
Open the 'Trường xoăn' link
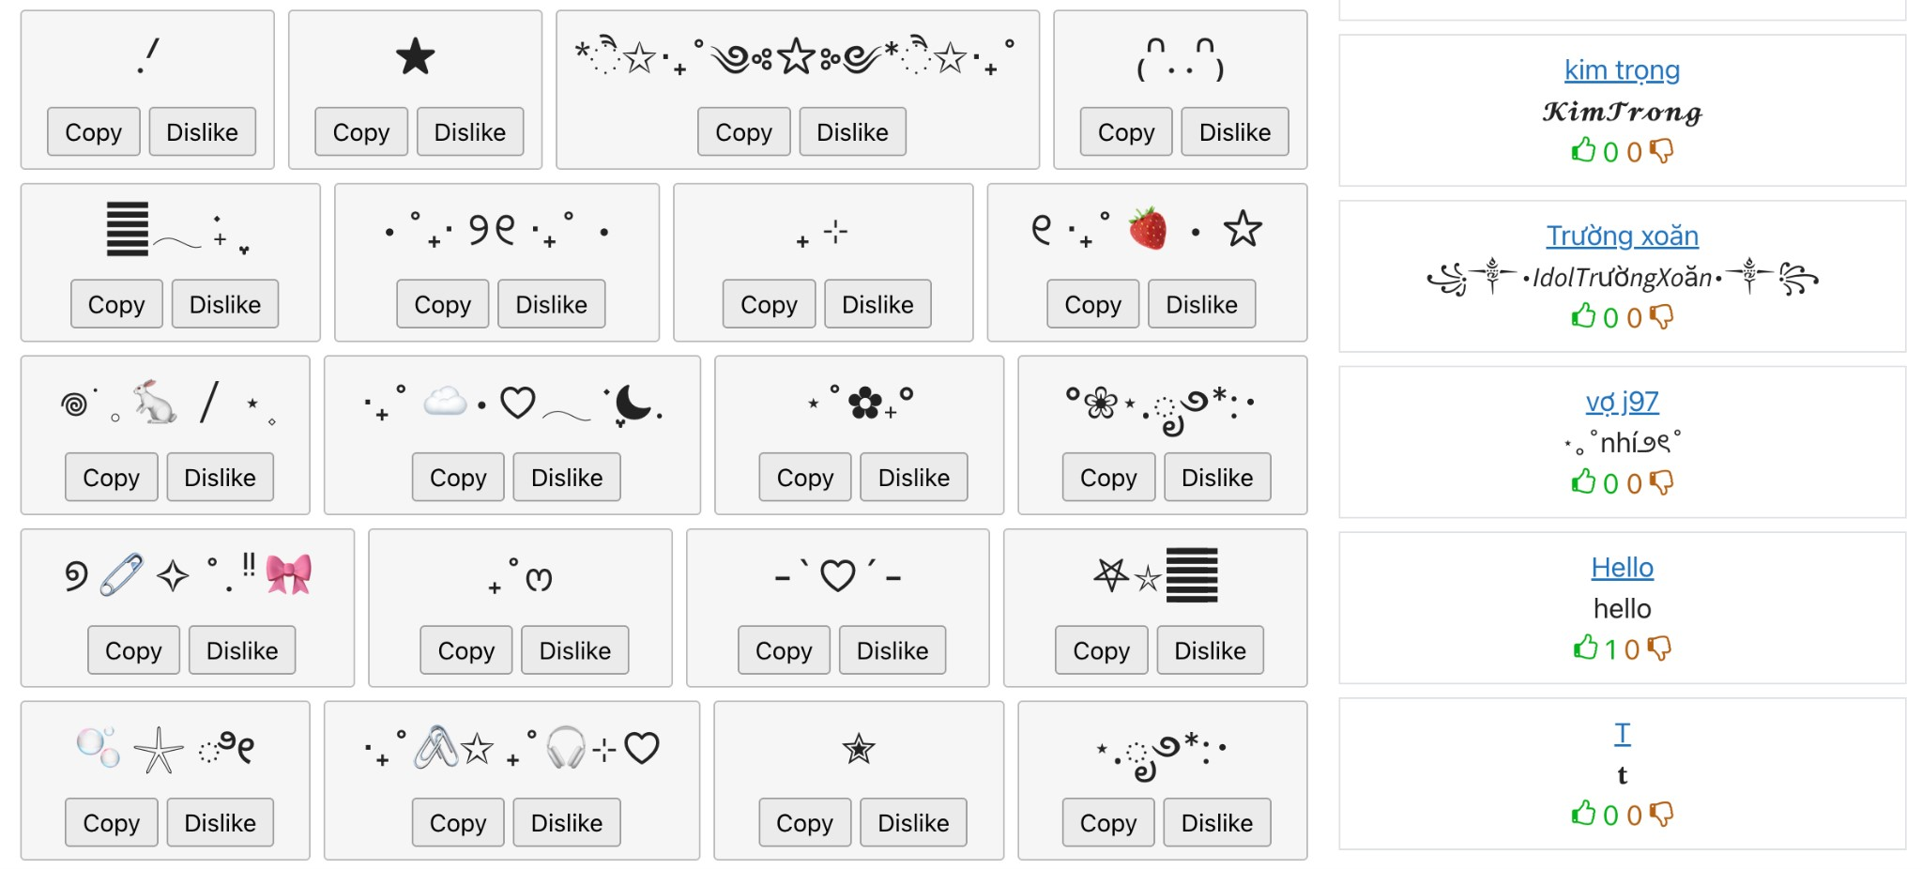[x=1622, y=236]
